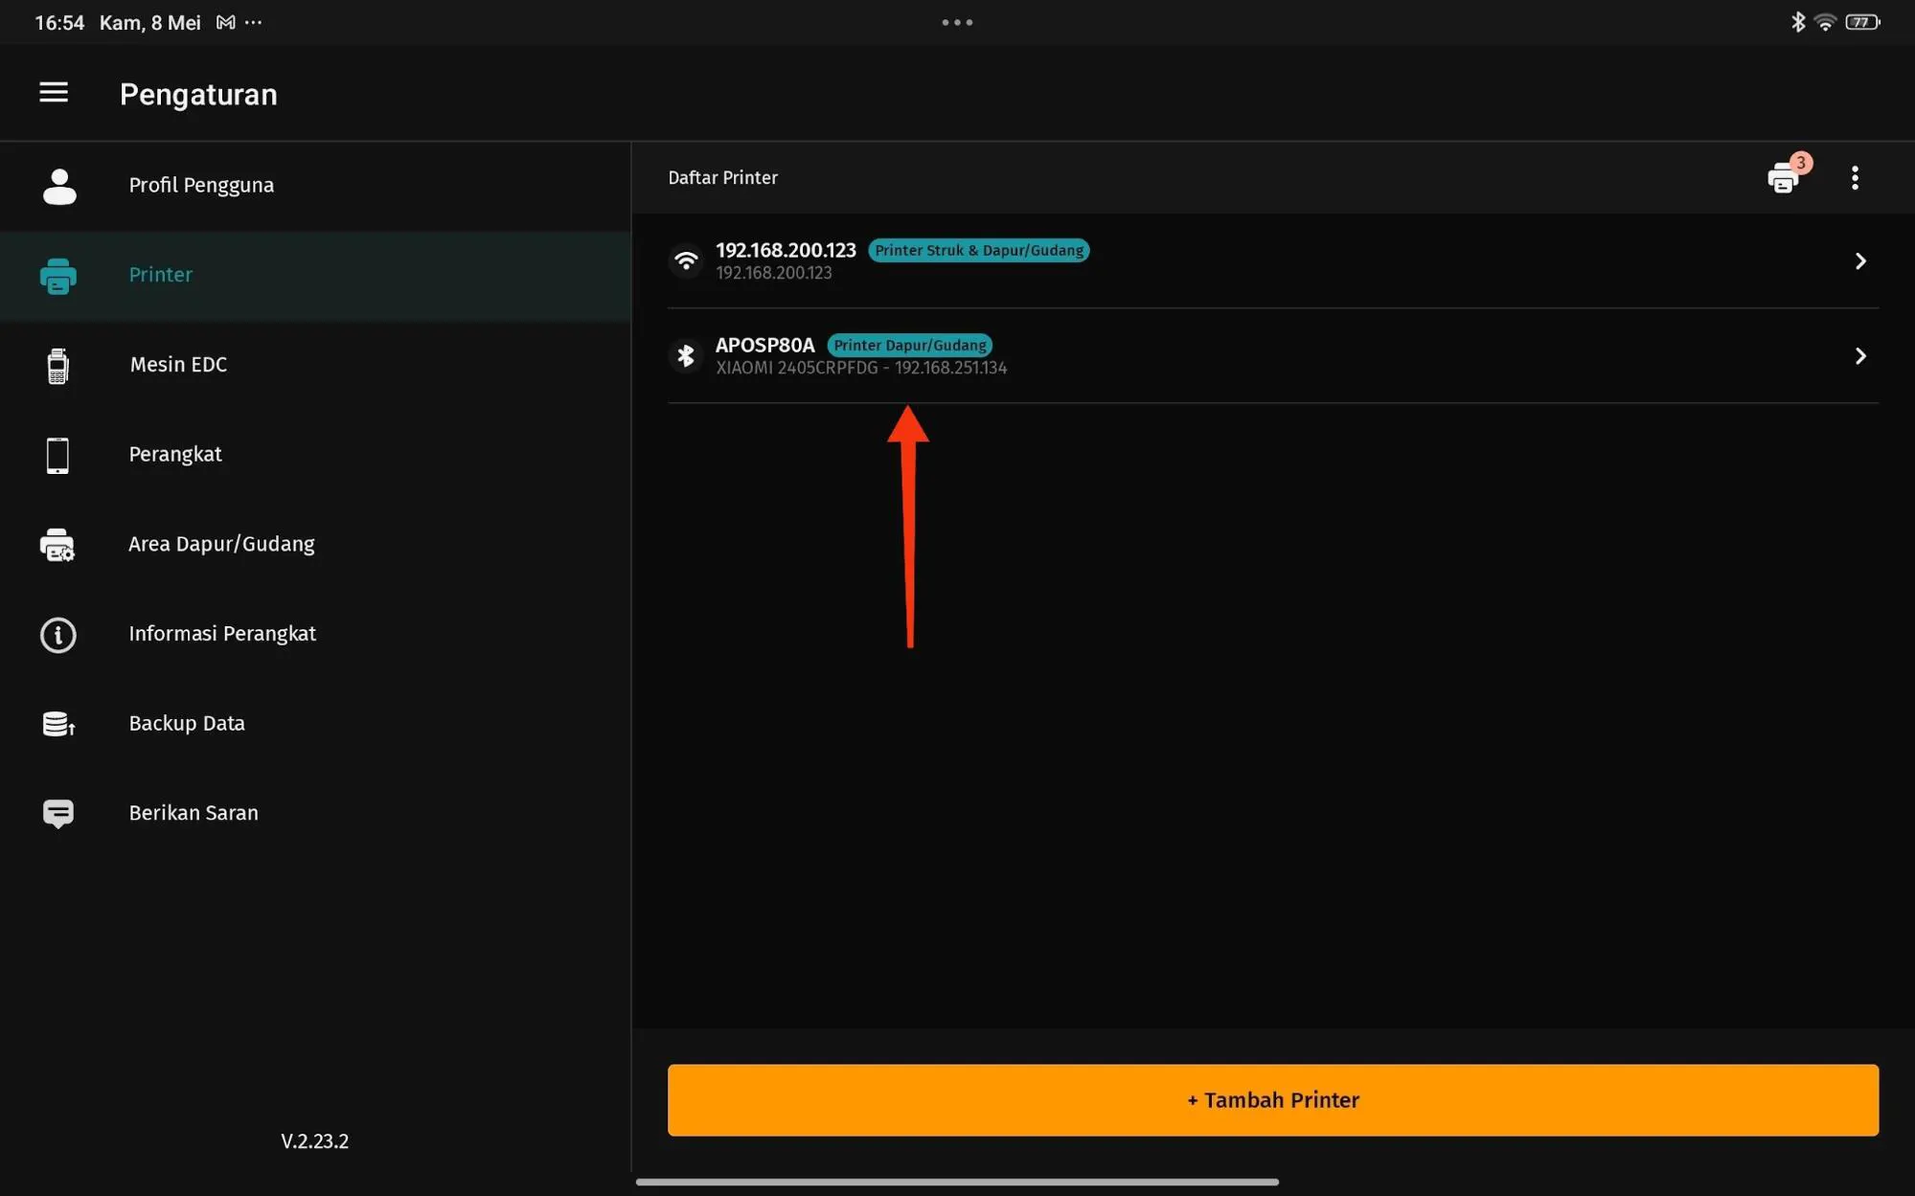This screenshot has height=1196, width=1915.
Task: Open the Berikan Saran section
Action: pyautogui.click(x=194, y=812)
